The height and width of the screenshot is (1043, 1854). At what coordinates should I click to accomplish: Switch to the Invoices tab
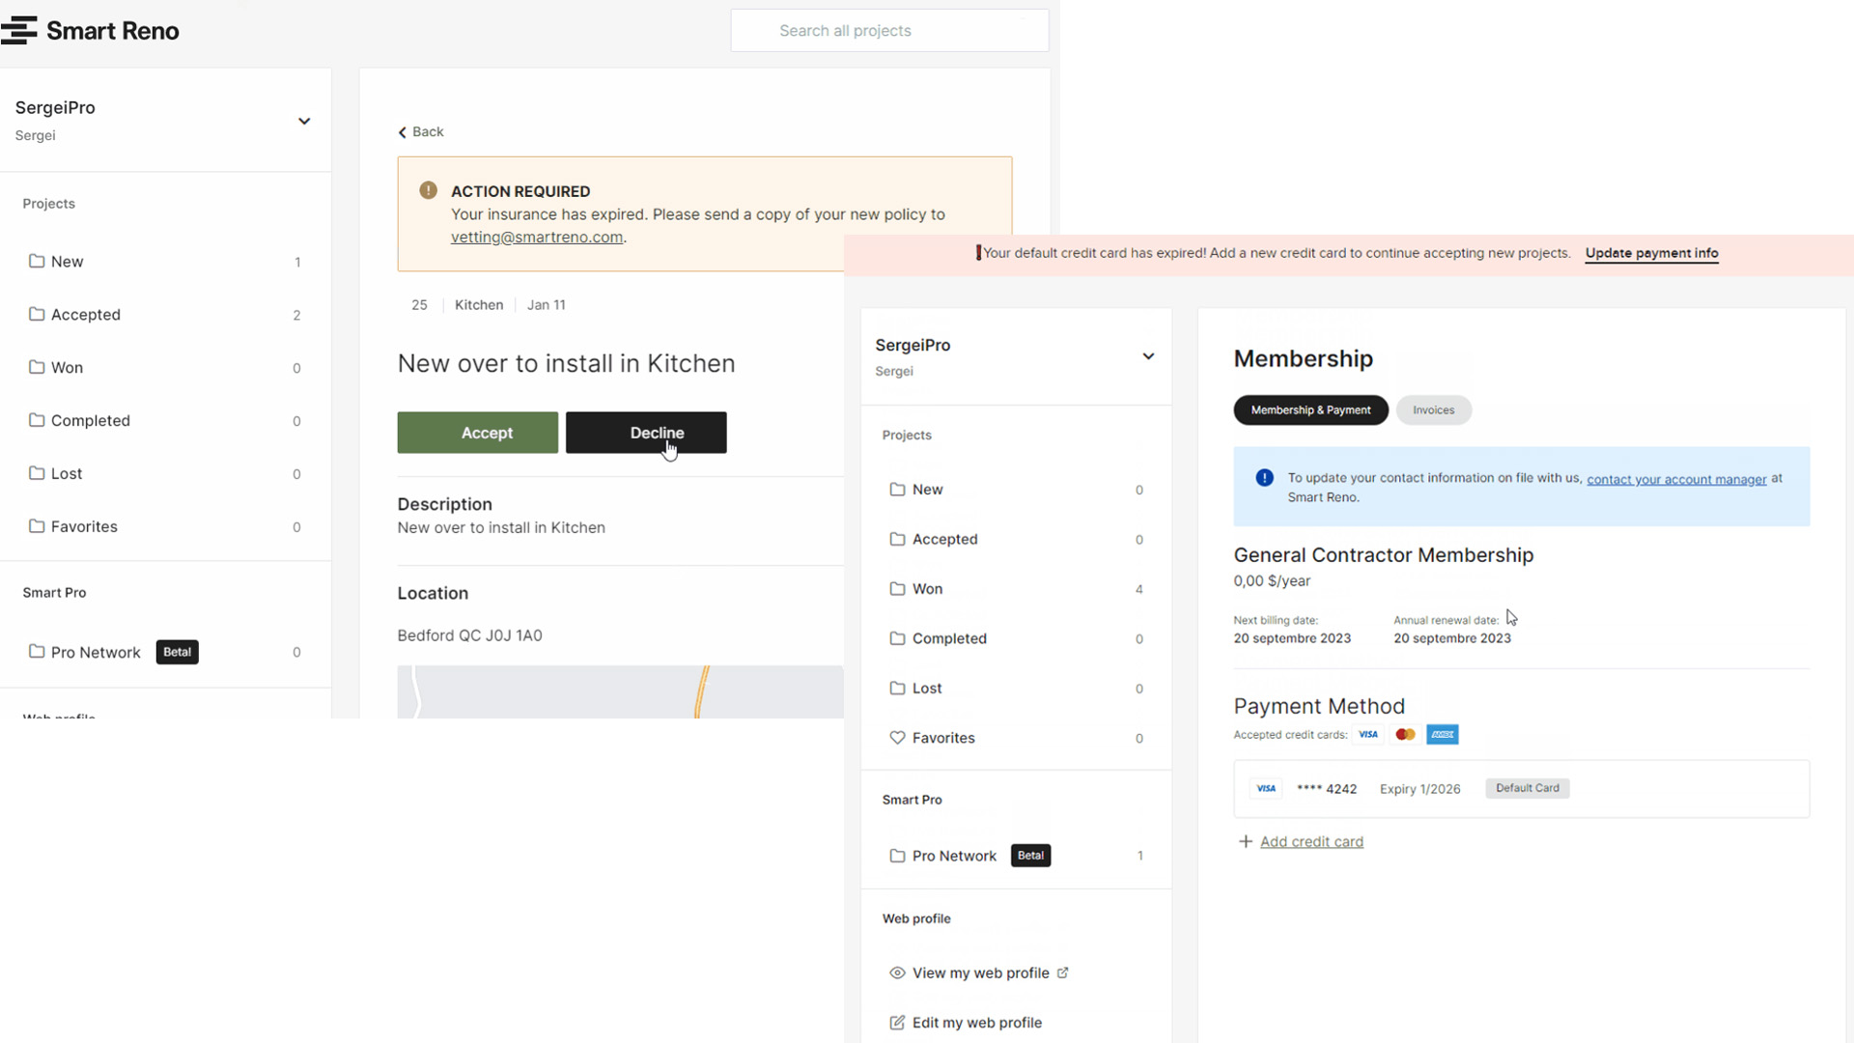click(1433, 410)
